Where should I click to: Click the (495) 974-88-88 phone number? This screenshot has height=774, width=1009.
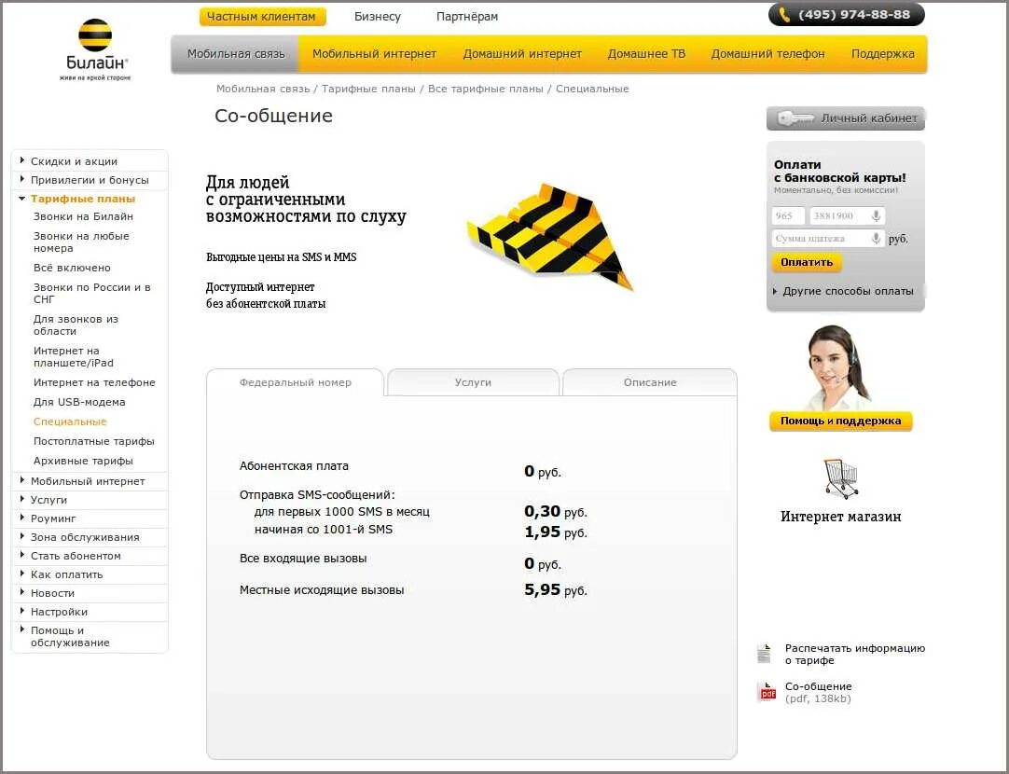click(x=854, y=14)
